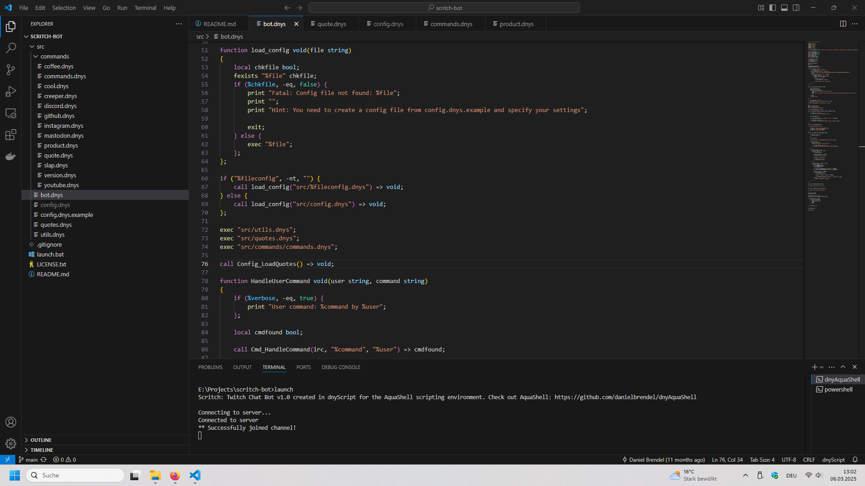Viewport: 865px width, 486px height.
Task: Switch to the product.dnys tab
Action: tap(516, 24)
